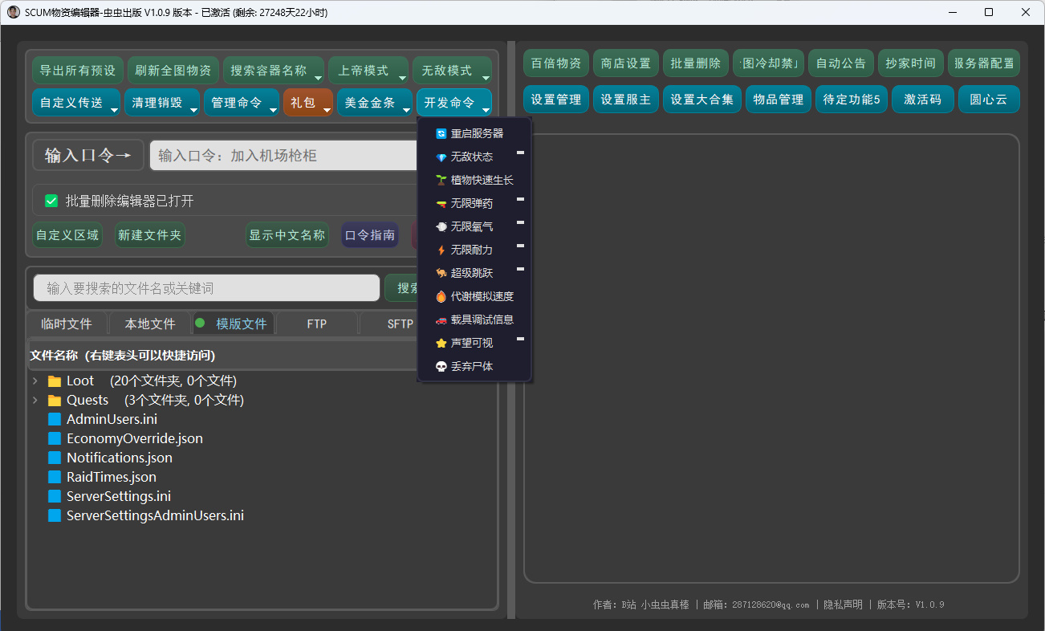Collapse the 开发命令 dropdown button

coord(454,103)
